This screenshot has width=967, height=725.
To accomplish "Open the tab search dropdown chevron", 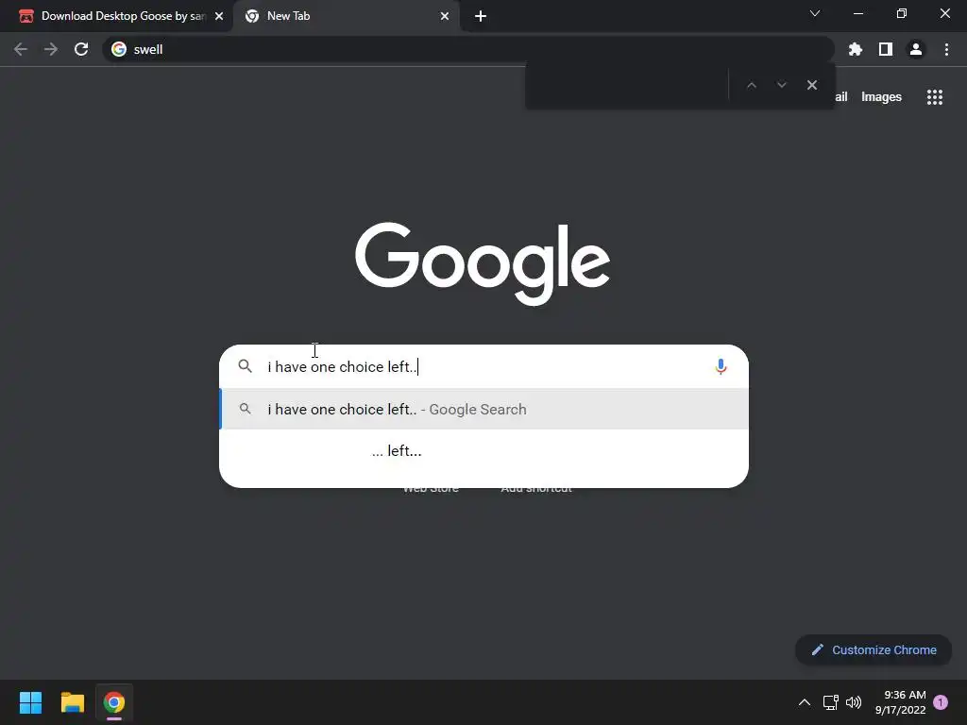I will pyautogui.click(x=815, y=13).
